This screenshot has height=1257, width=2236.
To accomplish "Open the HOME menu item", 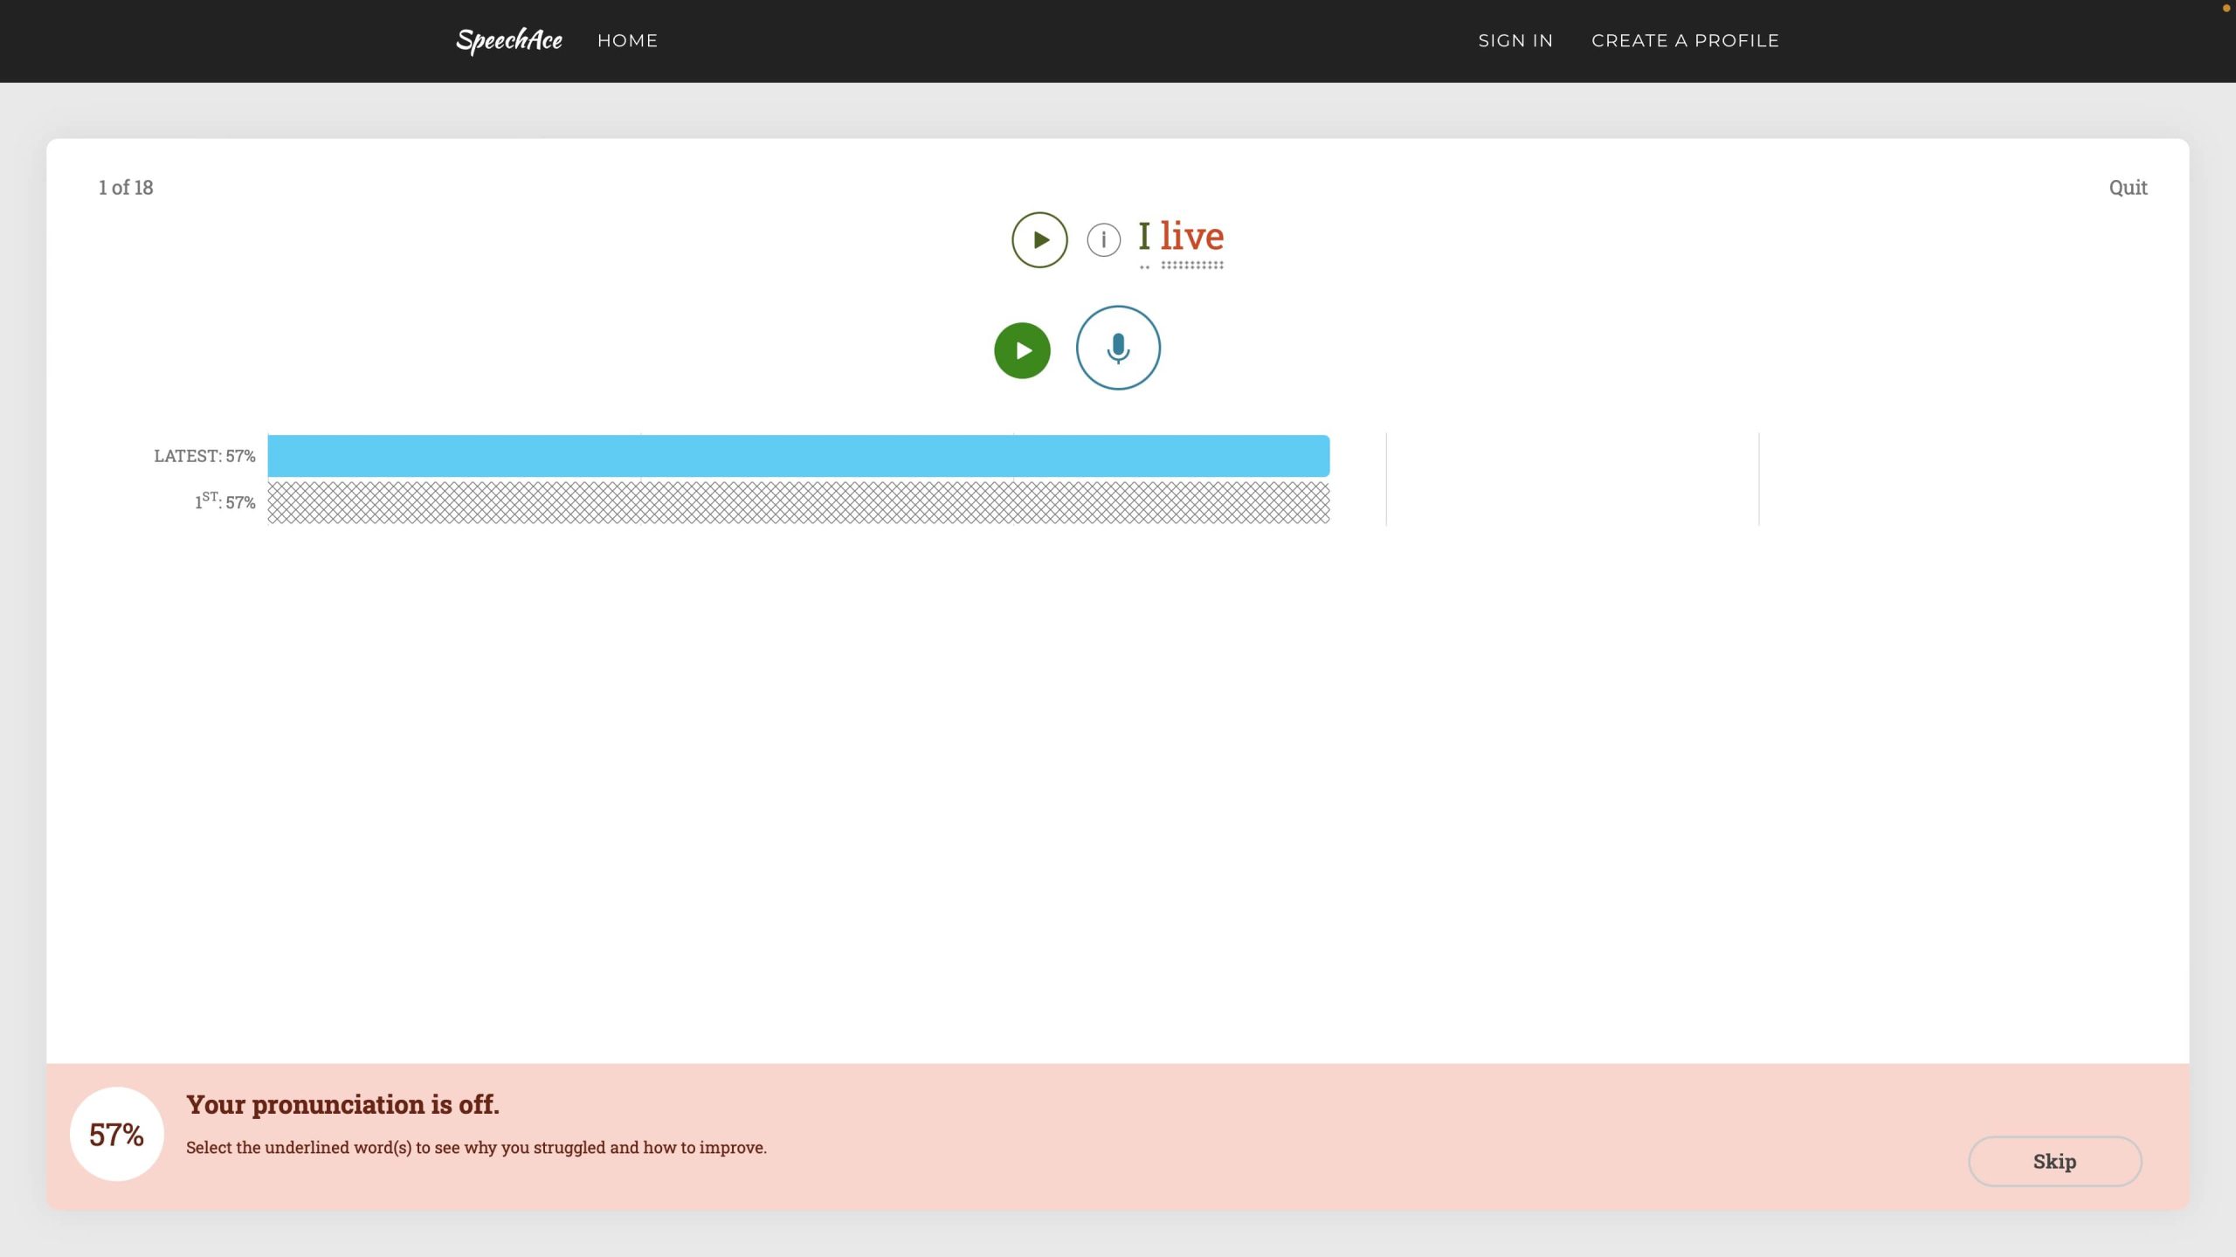I will point(627,40).
